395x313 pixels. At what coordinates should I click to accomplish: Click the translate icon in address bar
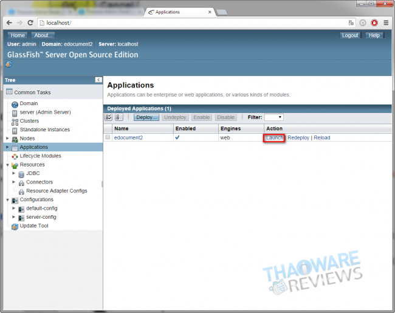pos(351,23)
